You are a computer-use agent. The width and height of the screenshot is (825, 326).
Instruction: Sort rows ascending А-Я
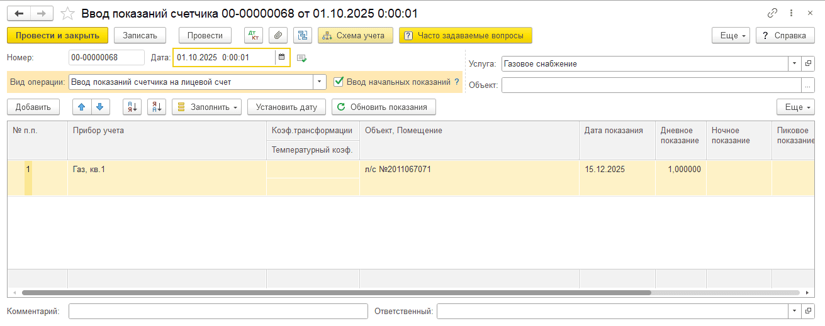[132, 107]
